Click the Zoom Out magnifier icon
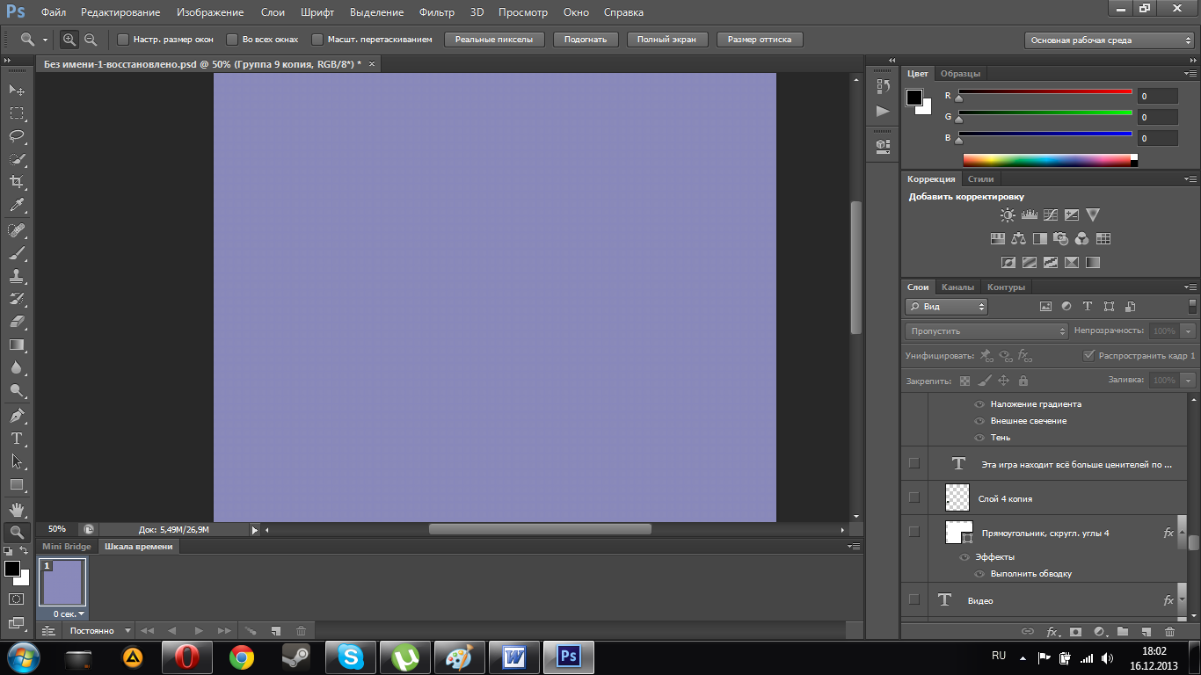This screenshot has height=675, width=1201. [91, 40]
